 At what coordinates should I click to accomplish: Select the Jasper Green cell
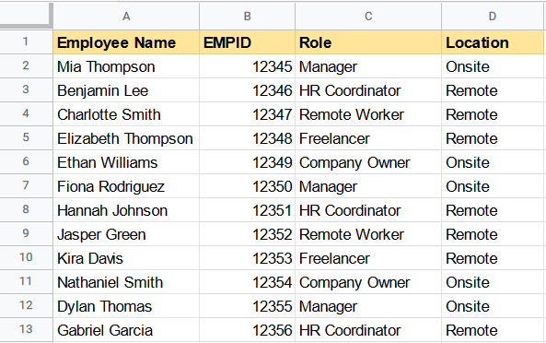pos(126,234)
